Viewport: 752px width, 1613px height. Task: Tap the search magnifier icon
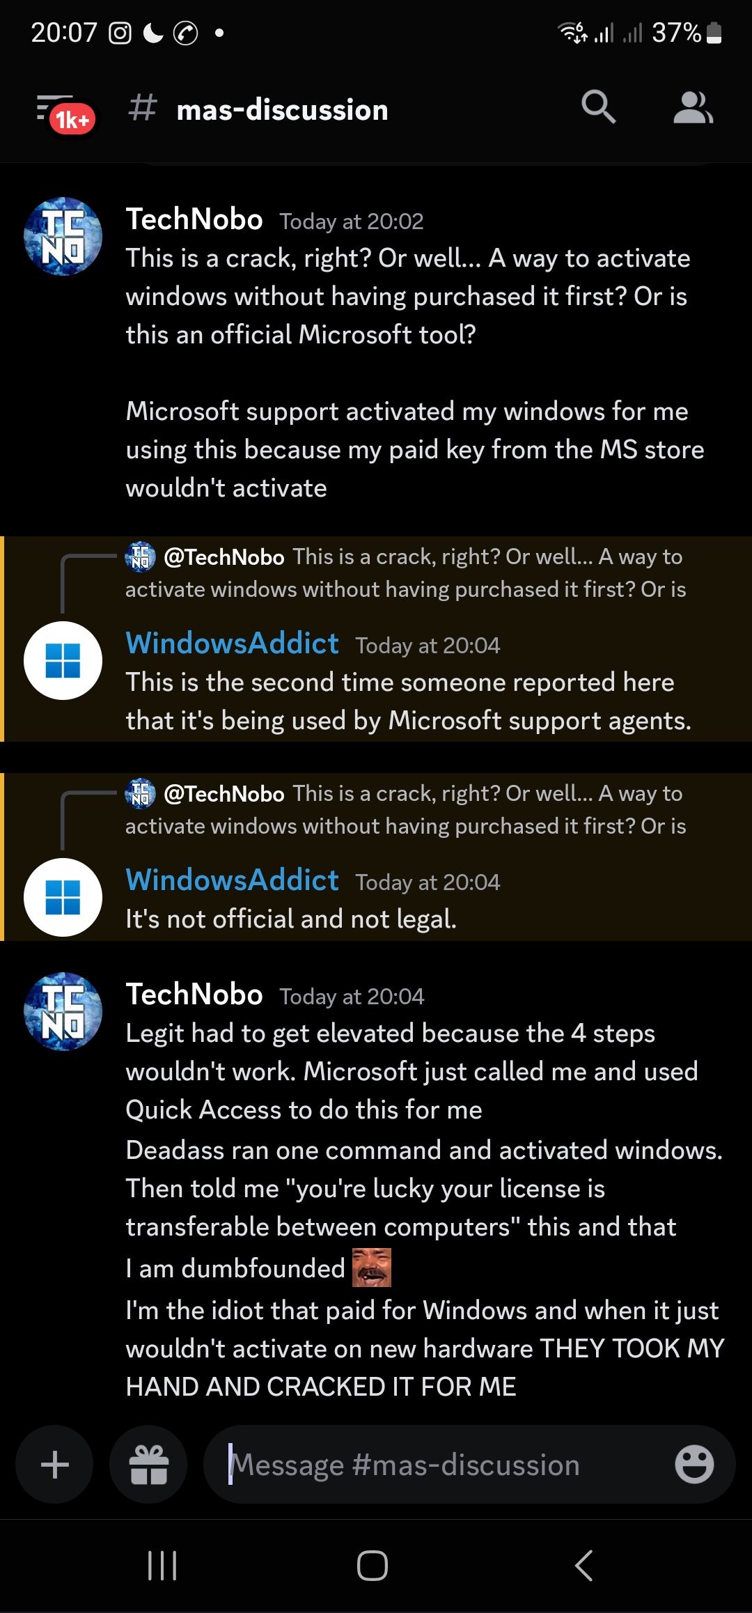598,108
